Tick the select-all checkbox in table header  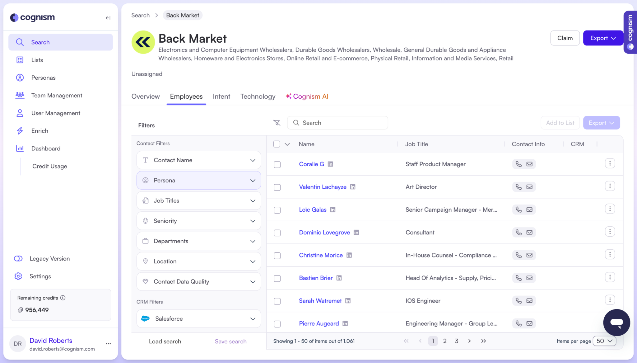277,144
